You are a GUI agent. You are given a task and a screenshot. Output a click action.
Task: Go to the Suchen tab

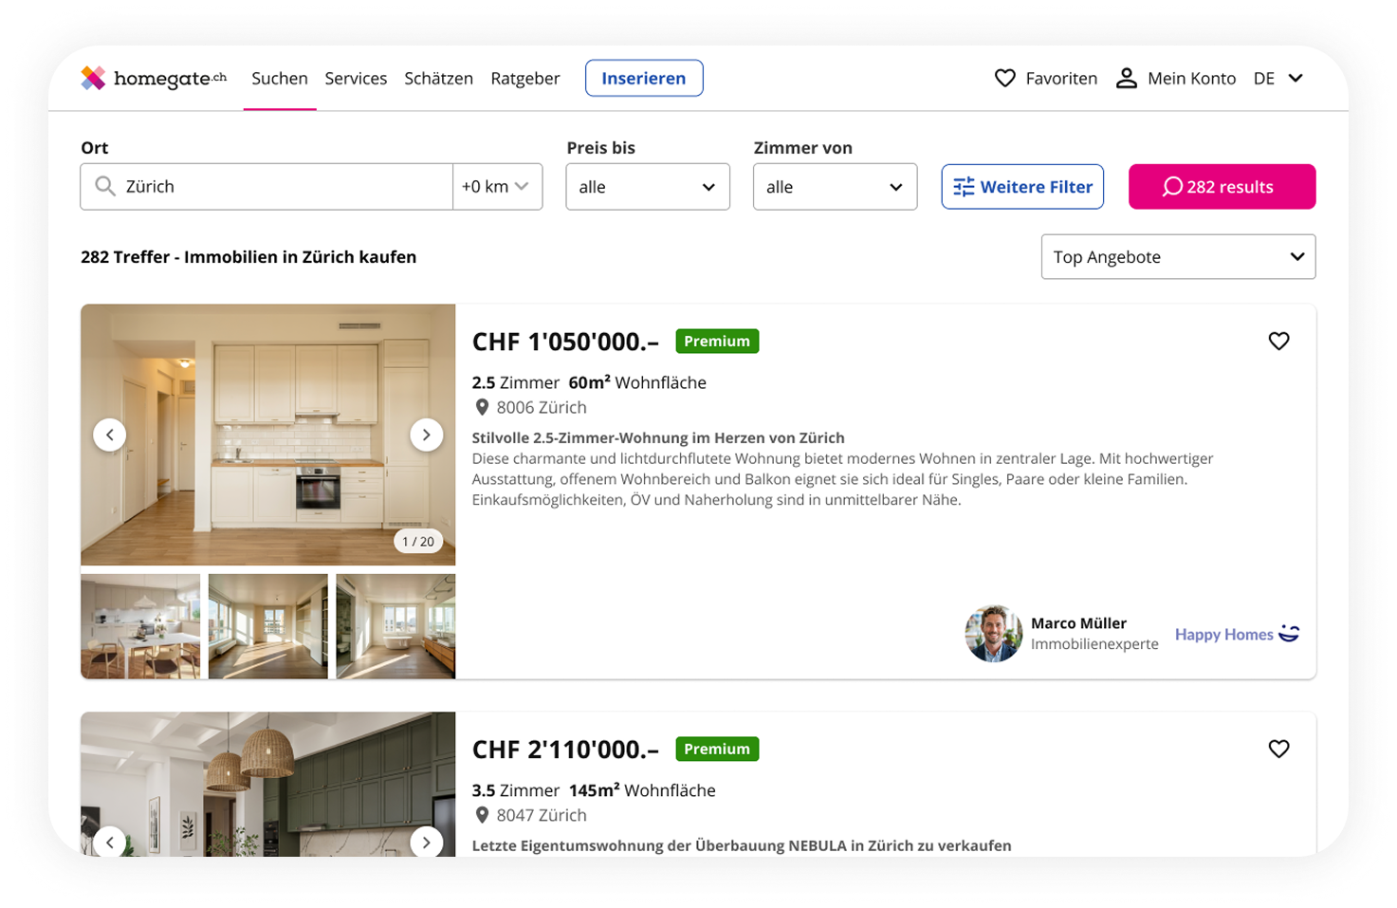(x=280, y=78)
